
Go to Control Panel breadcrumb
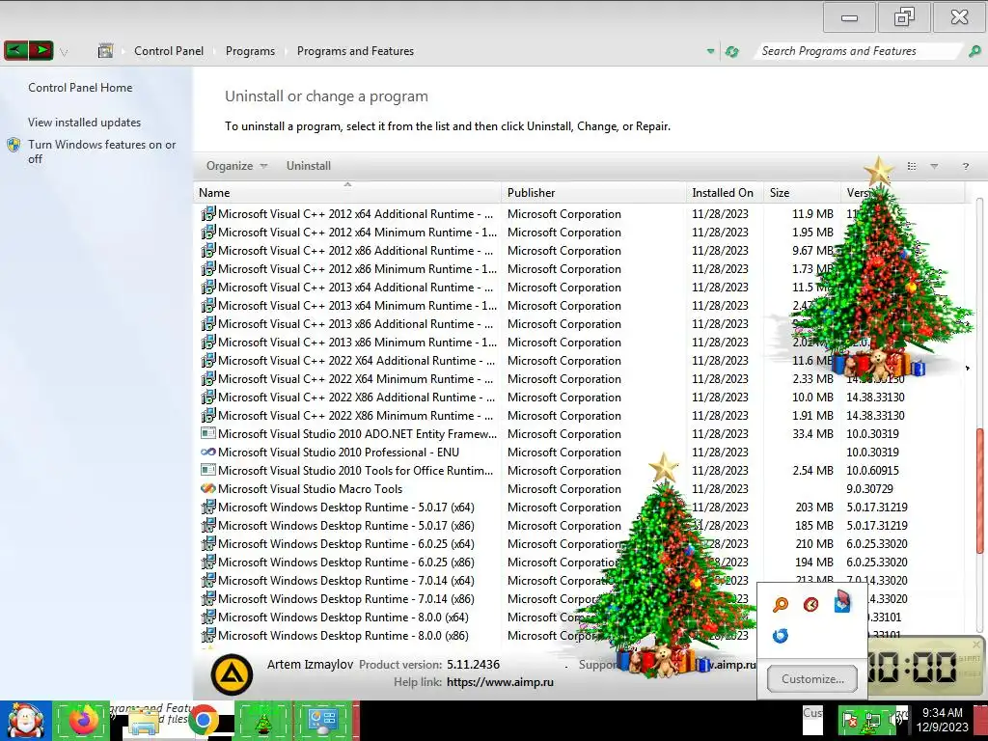[169, 51]
